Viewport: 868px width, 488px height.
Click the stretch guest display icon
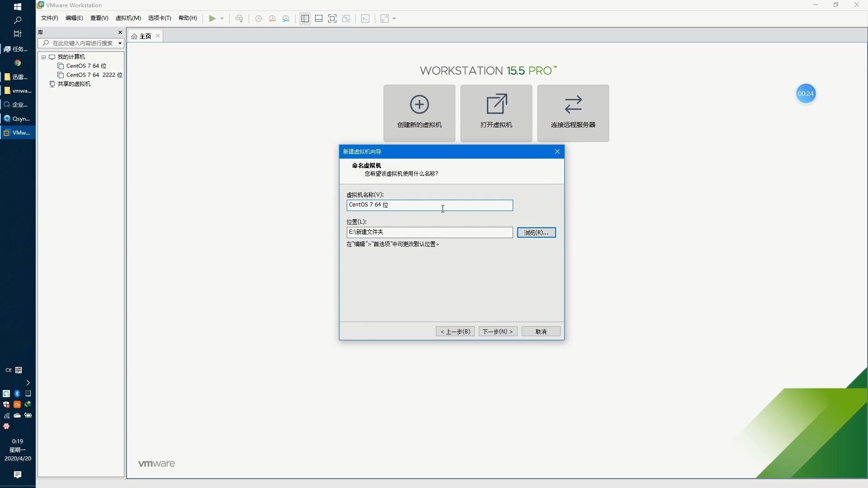385,19
